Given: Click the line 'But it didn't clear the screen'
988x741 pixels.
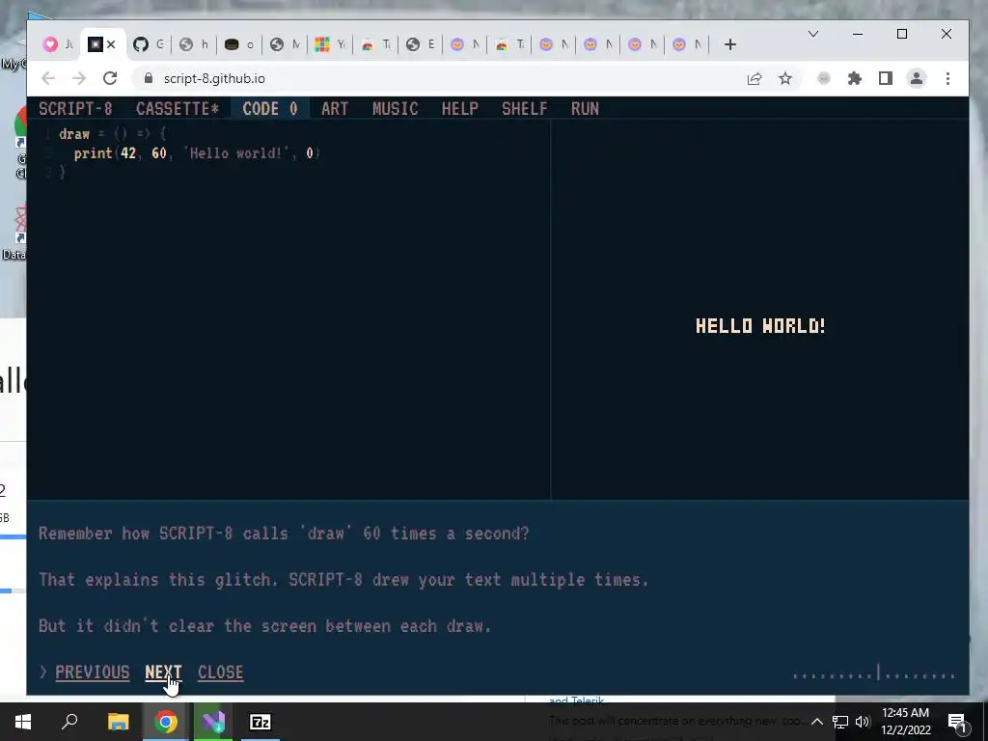Looking at the screenshot, I should click(264, 625).
